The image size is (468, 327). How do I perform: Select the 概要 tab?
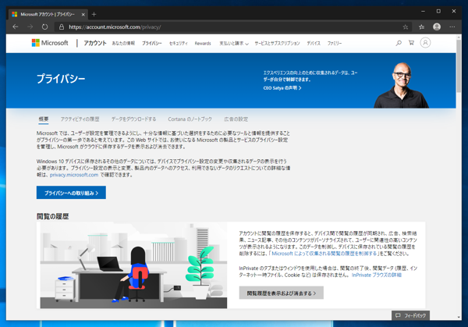click(44, 119)
